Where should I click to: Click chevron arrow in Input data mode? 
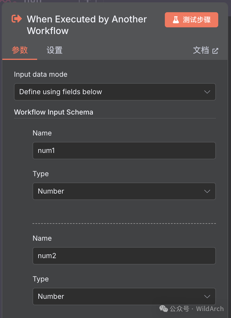[207, 92]
